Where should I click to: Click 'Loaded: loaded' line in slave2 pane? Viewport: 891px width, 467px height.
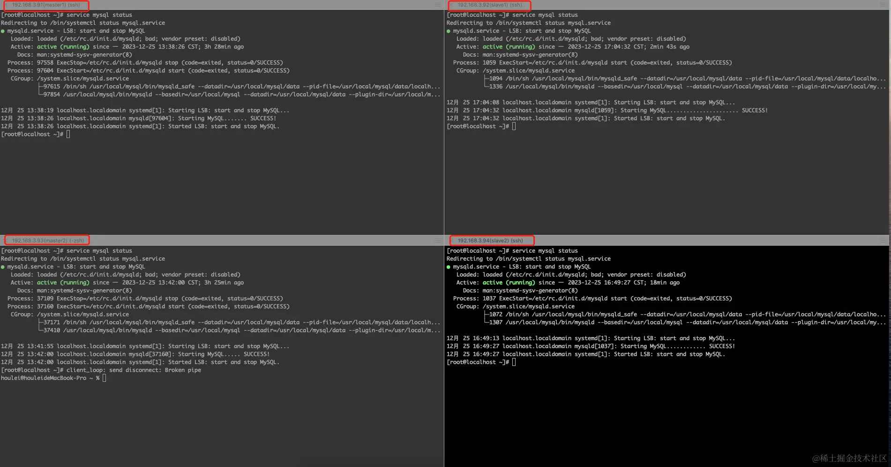click(x=571, y=275)
